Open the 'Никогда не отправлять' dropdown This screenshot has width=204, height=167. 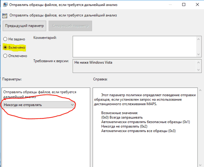point(39,105)
